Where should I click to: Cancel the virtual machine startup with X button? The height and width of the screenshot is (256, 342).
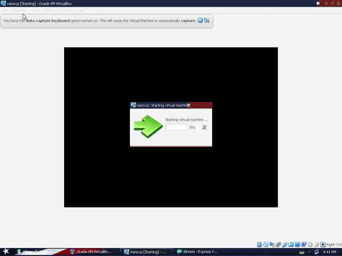(x=204, y=127)
